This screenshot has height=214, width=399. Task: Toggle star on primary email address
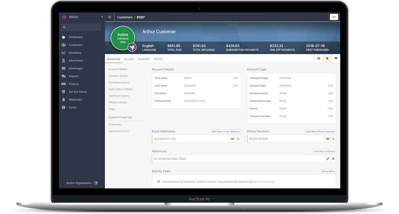(238, 139)
